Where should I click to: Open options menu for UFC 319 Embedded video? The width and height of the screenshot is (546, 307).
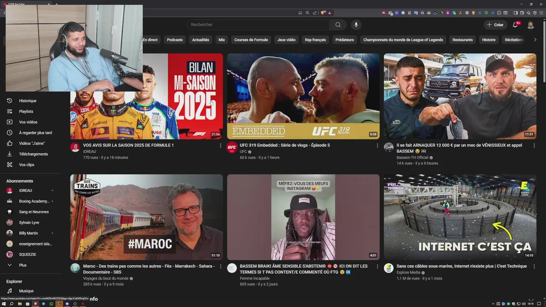tap(378, 146)
